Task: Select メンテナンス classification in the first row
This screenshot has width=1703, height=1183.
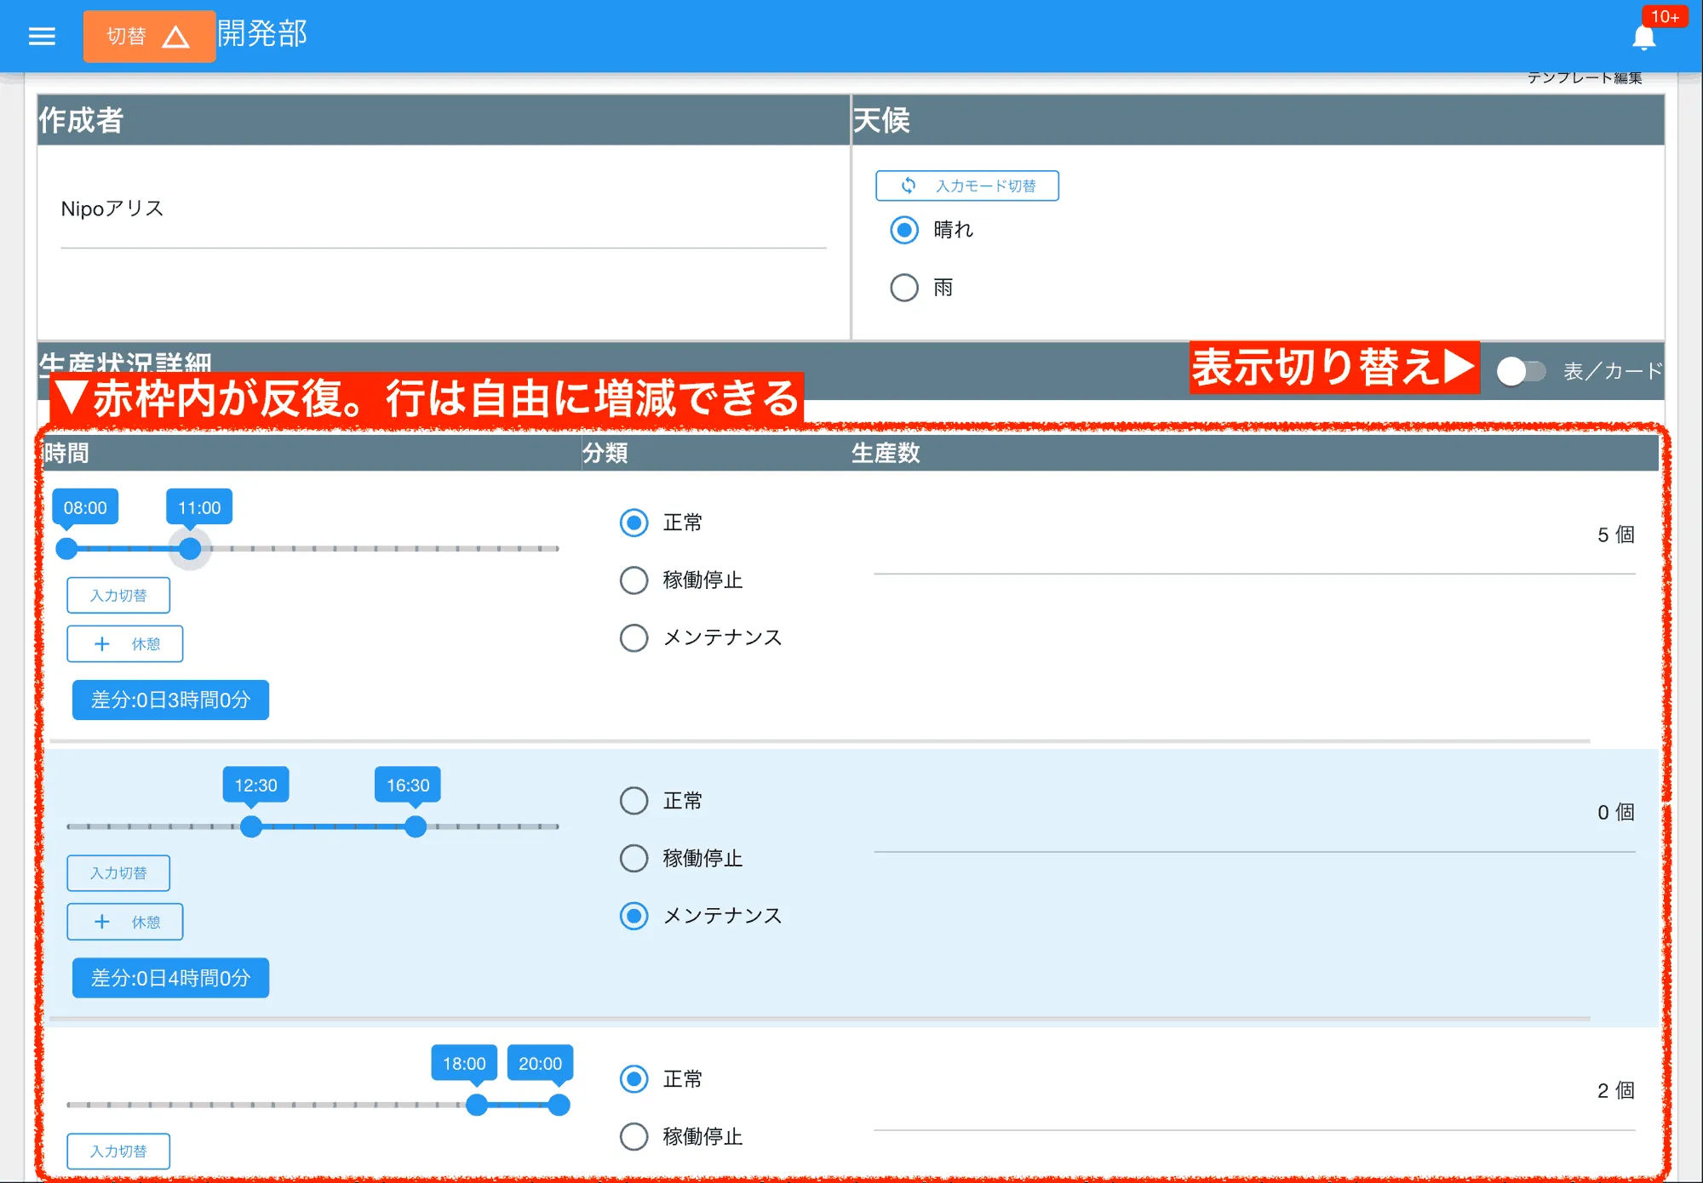Action: pyautogui.click(x=634, y=637)
